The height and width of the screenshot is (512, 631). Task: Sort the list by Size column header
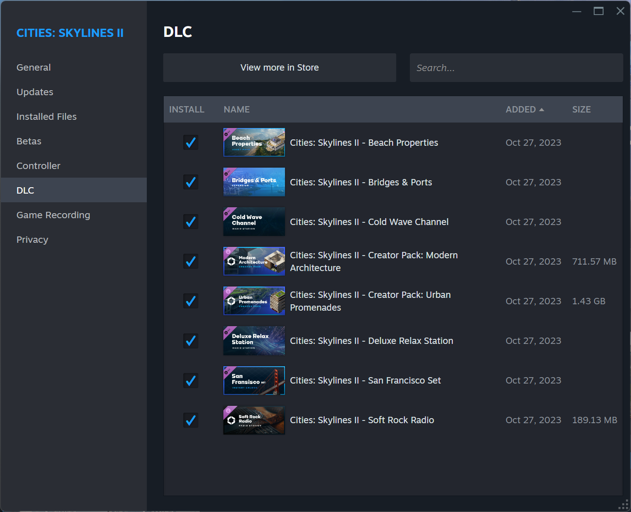(581, 109)
